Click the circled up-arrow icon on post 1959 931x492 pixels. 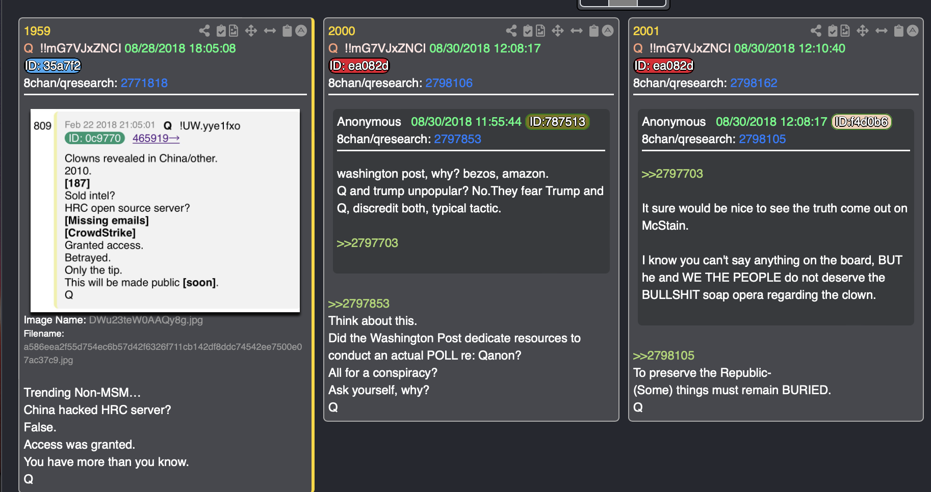pyautogui.click(x=301, y=31)
